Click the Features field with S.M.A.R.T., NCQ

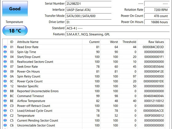117,34
